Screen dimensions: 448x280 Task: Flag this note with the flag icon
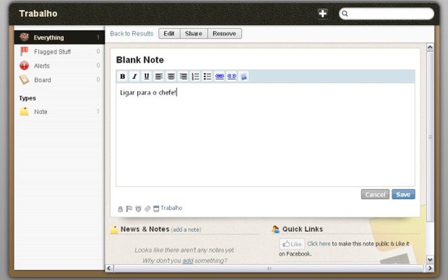click(x=129, y=209)
